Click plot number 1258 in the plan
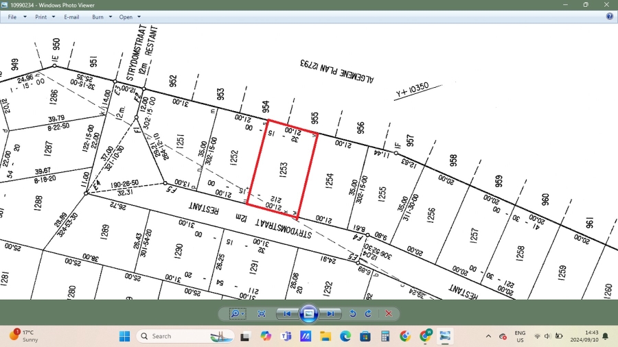 click(520, 254)
